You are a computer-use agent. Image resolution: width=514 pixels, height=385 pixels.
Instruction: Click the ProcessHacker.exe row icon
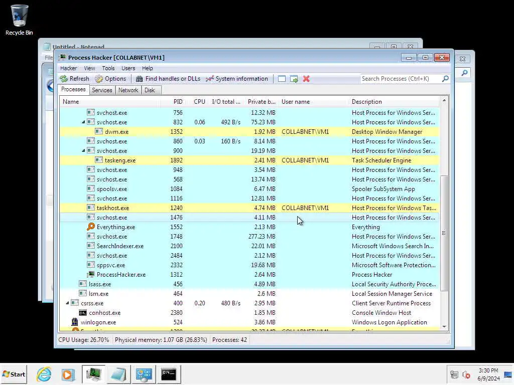click(91, 274)
